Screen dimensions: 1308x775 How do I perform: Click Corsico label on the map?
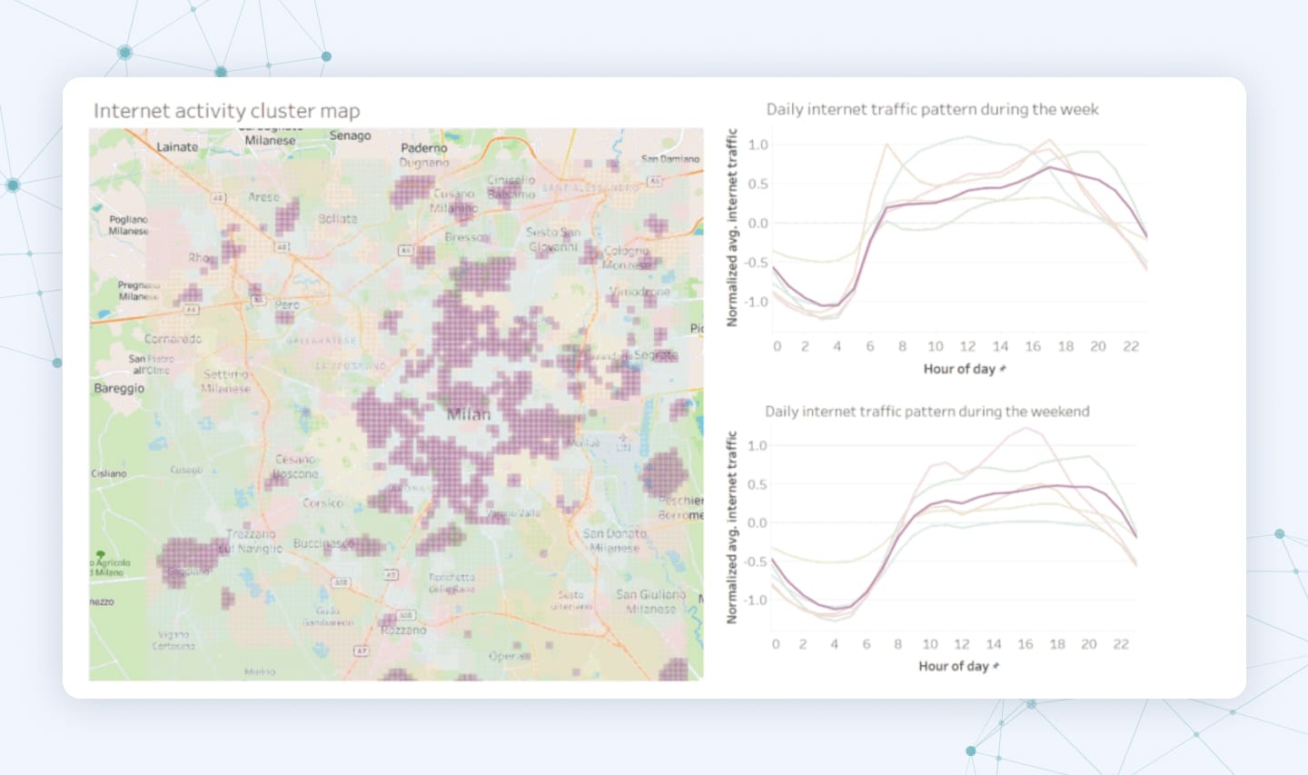tap(323, 502)
